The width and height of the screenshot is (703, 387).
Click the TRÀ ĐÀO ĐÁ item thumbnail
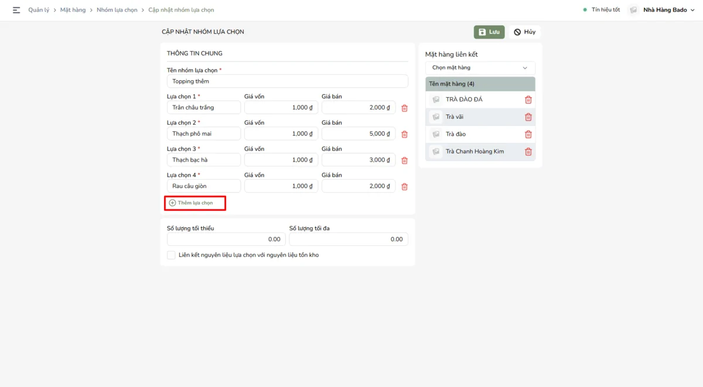pyautogui.click(x=436, y=100)
